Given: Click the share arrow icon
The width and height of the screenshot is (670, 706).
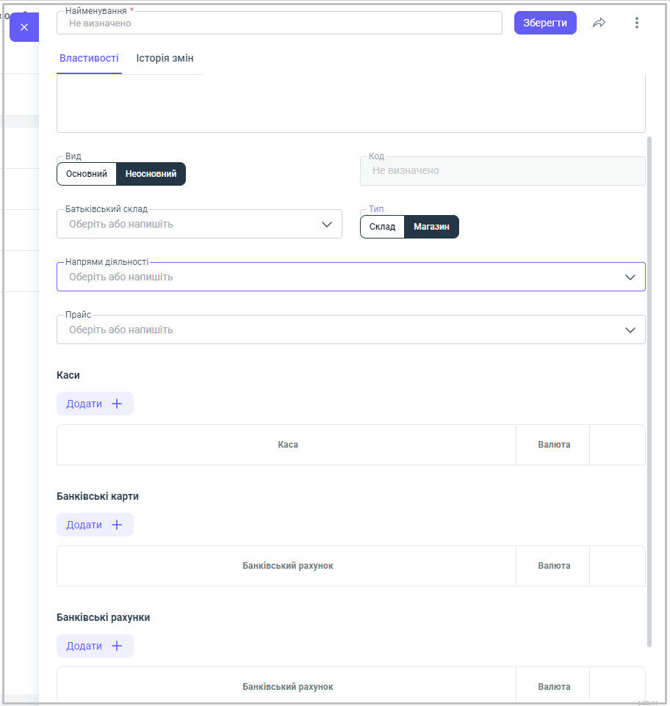Looking at the screenshot, I should (x=599, y=23).
